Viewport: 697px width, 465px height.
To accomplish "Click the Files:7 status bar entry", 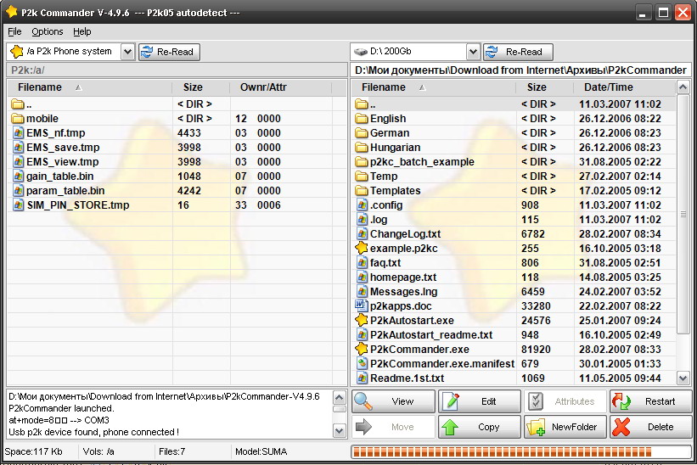I will tap(171, 452).
